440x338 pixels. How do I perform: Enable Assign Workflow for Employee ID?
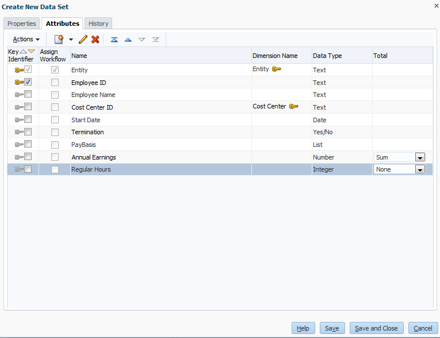tap(55, 82)
